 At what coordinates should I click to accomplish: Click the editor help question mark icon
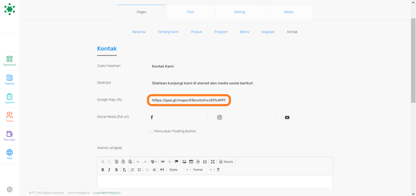pyautogui.click(x=218, y=170)
